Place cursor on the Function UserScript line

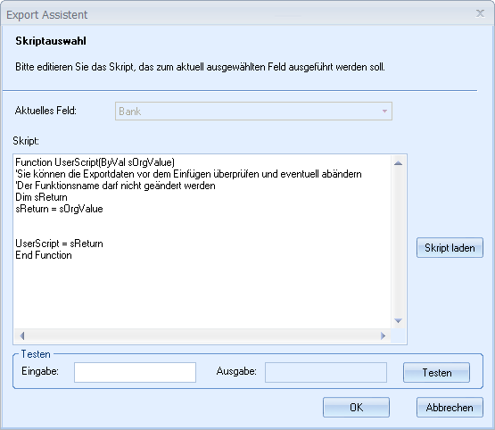click(95, 162)
